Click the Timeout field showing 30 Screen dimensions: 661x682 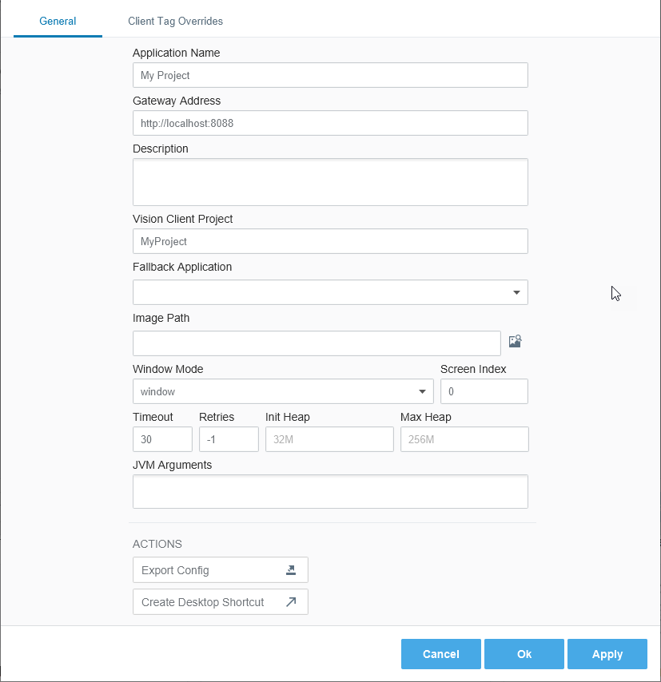tap(162, 439)
